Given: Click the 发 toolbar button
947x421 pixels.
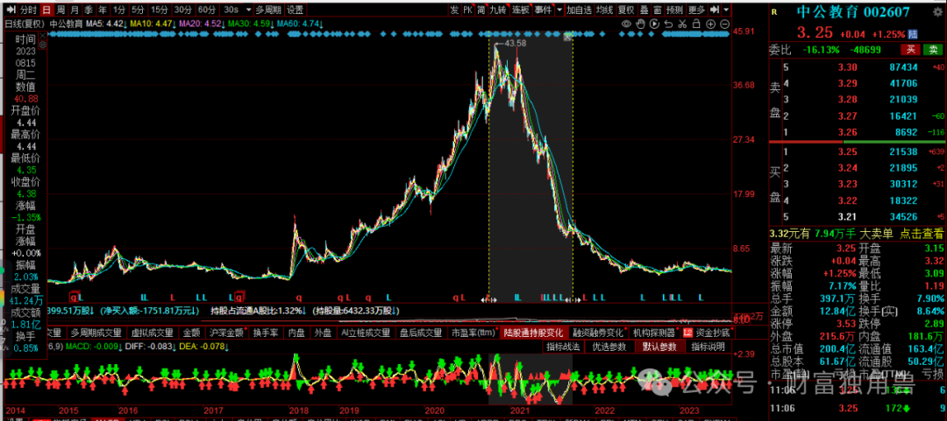Looking at the screenshot, I should [454, 10].
